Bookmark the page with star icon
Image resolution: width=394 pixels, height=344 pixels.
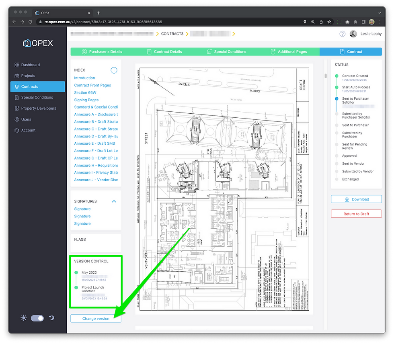tap(329, 22)
